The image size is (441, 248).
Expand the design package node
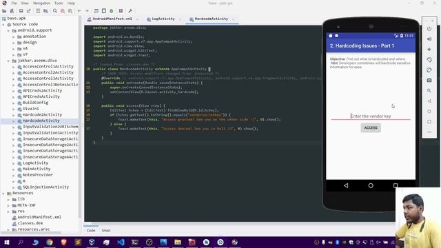[x=14, y=43]
